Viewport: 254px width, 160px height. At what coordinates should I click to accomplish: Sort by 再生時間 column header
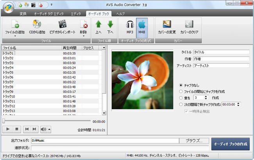(72, 48)
